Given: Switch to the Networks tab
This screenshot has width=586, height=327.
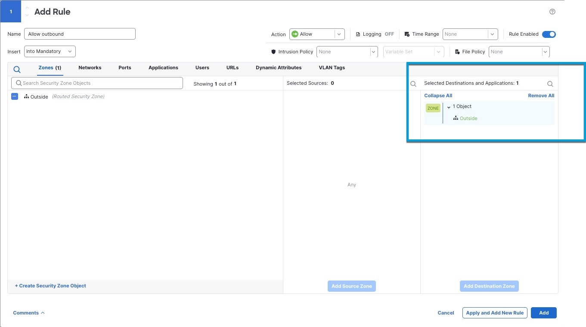Looking at the screenshot, I should point(90,68).
